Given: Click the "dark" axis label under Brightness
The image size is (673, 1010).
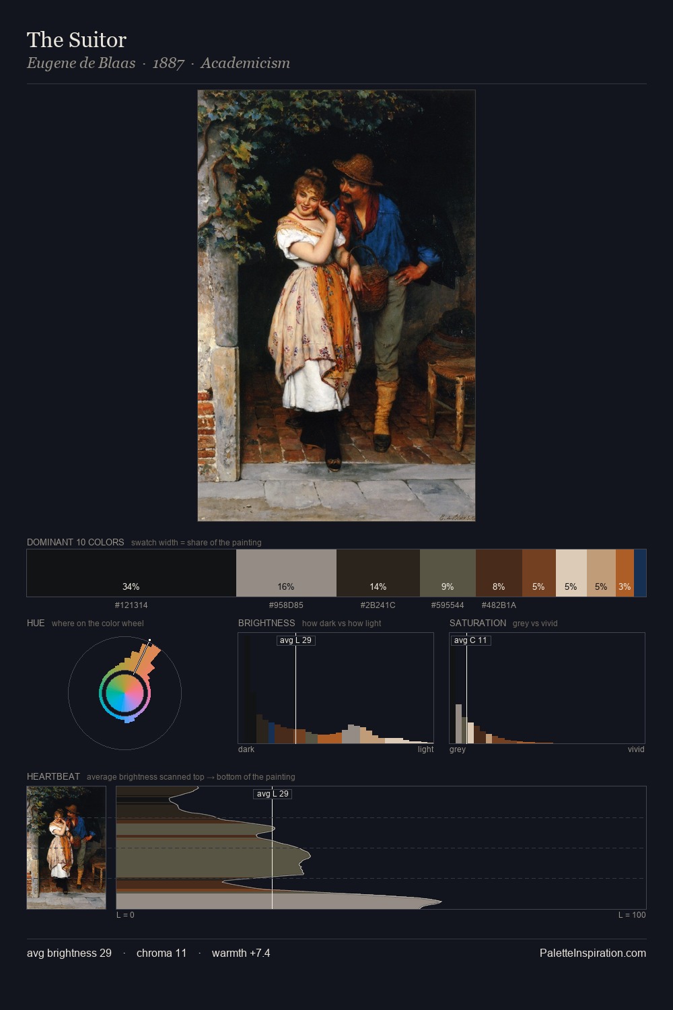Looking at the screenshot, I should tap(246, 749).
